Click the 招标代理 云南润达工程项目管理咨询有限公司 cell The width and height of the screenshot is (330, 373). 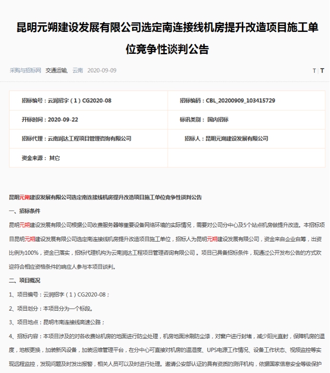[76, 139]
